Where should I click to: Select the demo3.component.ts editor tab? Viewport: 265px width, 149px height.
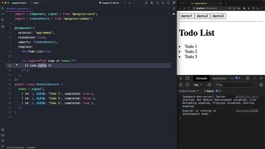pos(19,9)
